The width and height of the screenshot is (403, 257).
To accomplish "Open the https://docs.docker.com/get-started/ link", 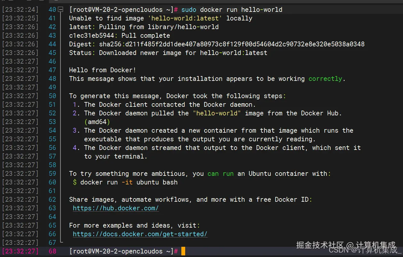I will (140, 234).
